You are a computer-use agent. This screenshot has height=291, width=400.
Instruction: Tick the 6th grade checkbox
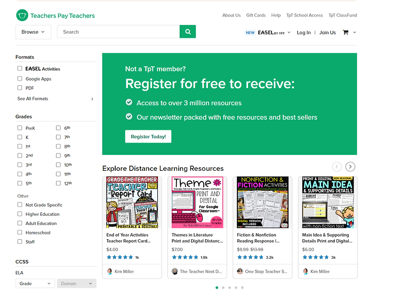59,128
